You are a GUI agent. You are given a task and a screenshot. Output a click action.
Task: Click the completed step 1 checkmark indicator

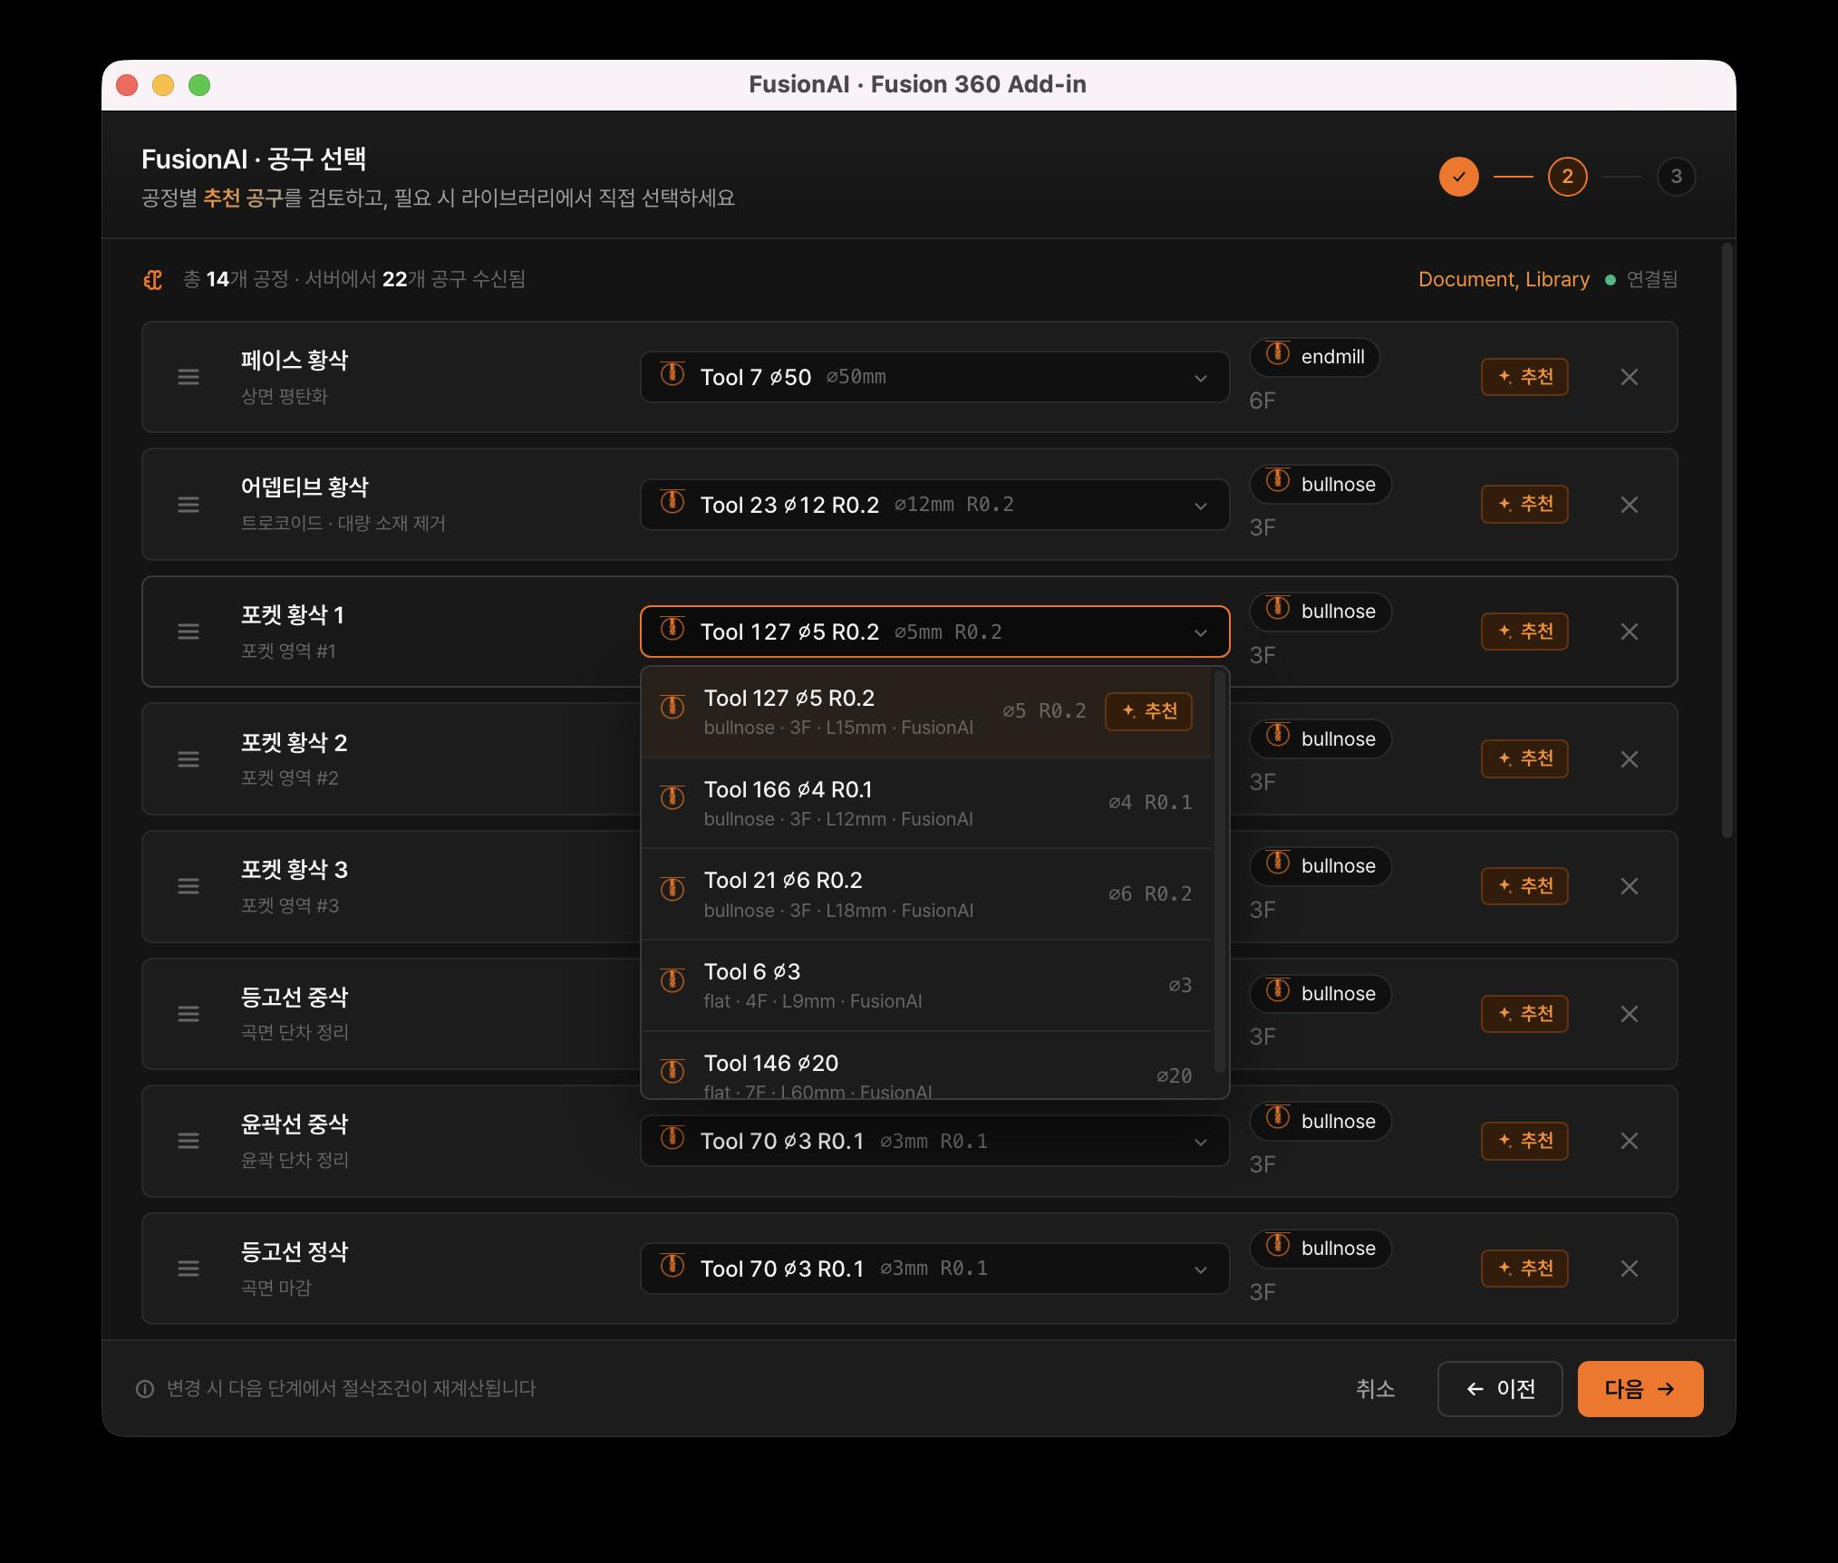1458,177
